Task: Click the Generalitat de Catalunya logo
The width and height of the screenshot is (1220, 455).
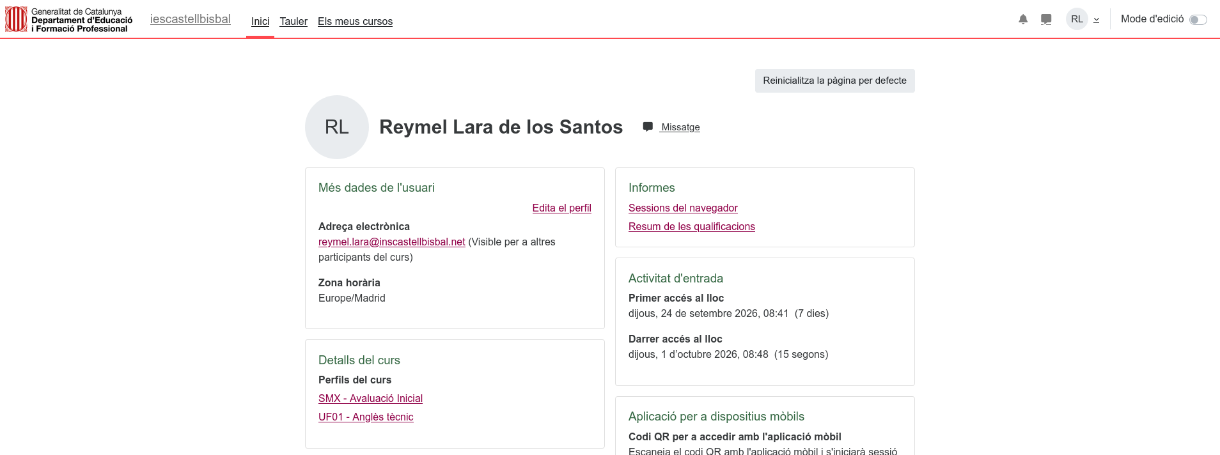Action: coord(69,19)
